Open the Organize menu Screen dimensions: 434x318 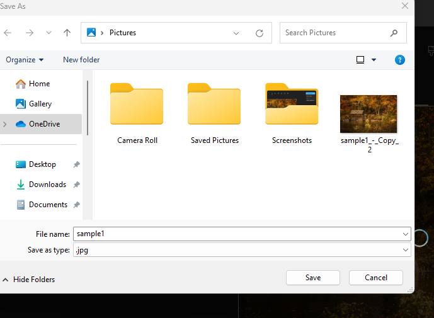(x=25, y=60)
